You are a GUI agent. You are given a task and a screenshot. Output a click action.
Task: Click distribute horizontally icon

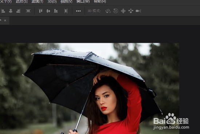tap(66, 11)
